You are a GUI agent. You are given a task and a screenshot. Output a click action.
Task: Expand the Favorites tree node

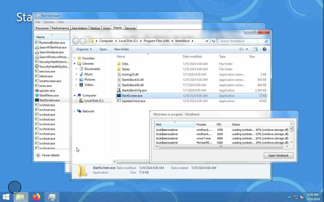[x=75, y=58]
